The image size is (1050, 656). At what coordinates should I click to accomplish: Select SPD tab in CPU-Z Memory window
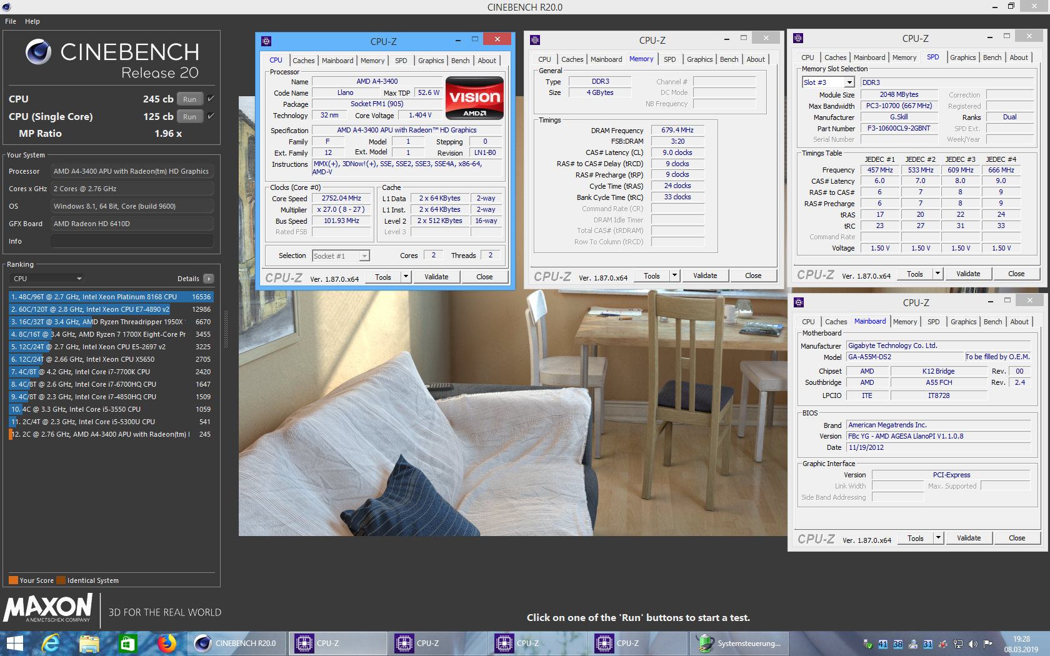[x=669, y=59]
